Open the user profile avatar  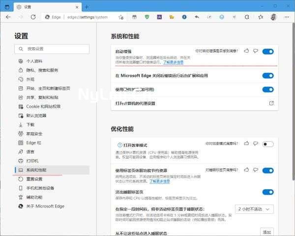click(273, 17)
